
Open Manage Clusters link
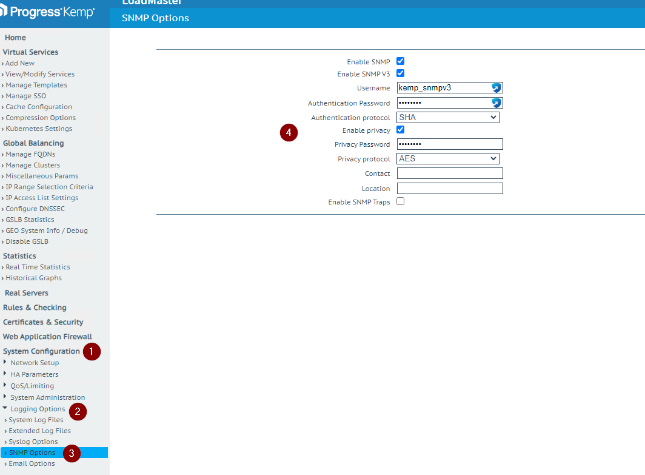pos(33,165)
